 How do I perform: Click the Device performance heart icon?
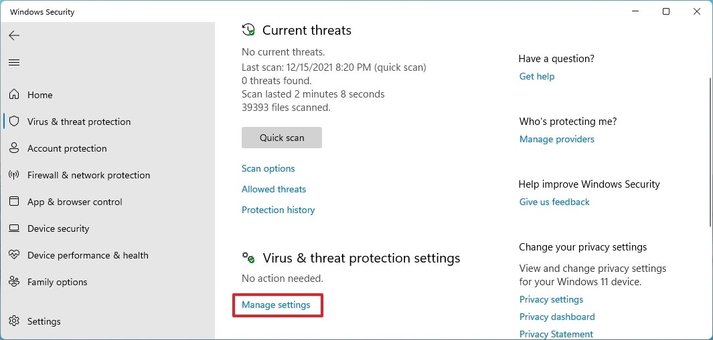[15, 255]
